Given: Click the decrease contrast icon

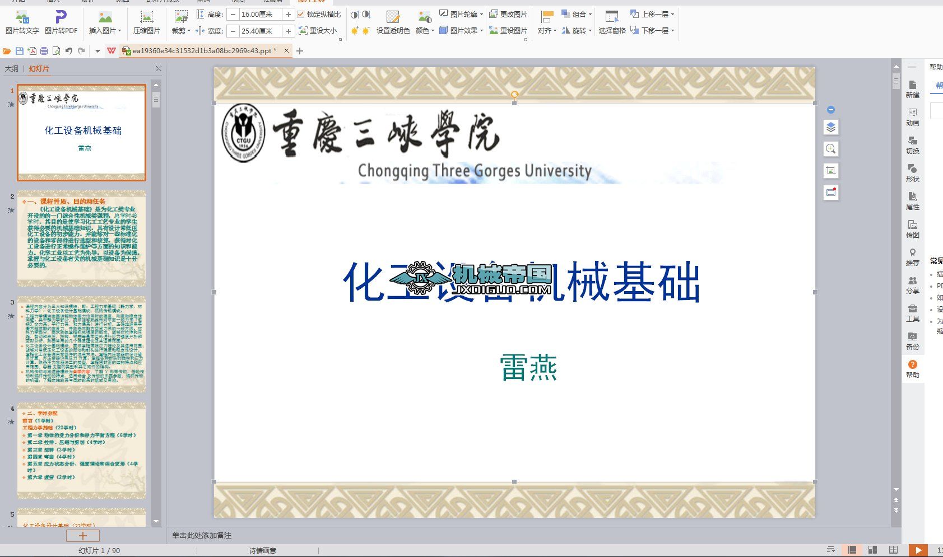Looking at the screenshot, I should click(x=366, y=15).
